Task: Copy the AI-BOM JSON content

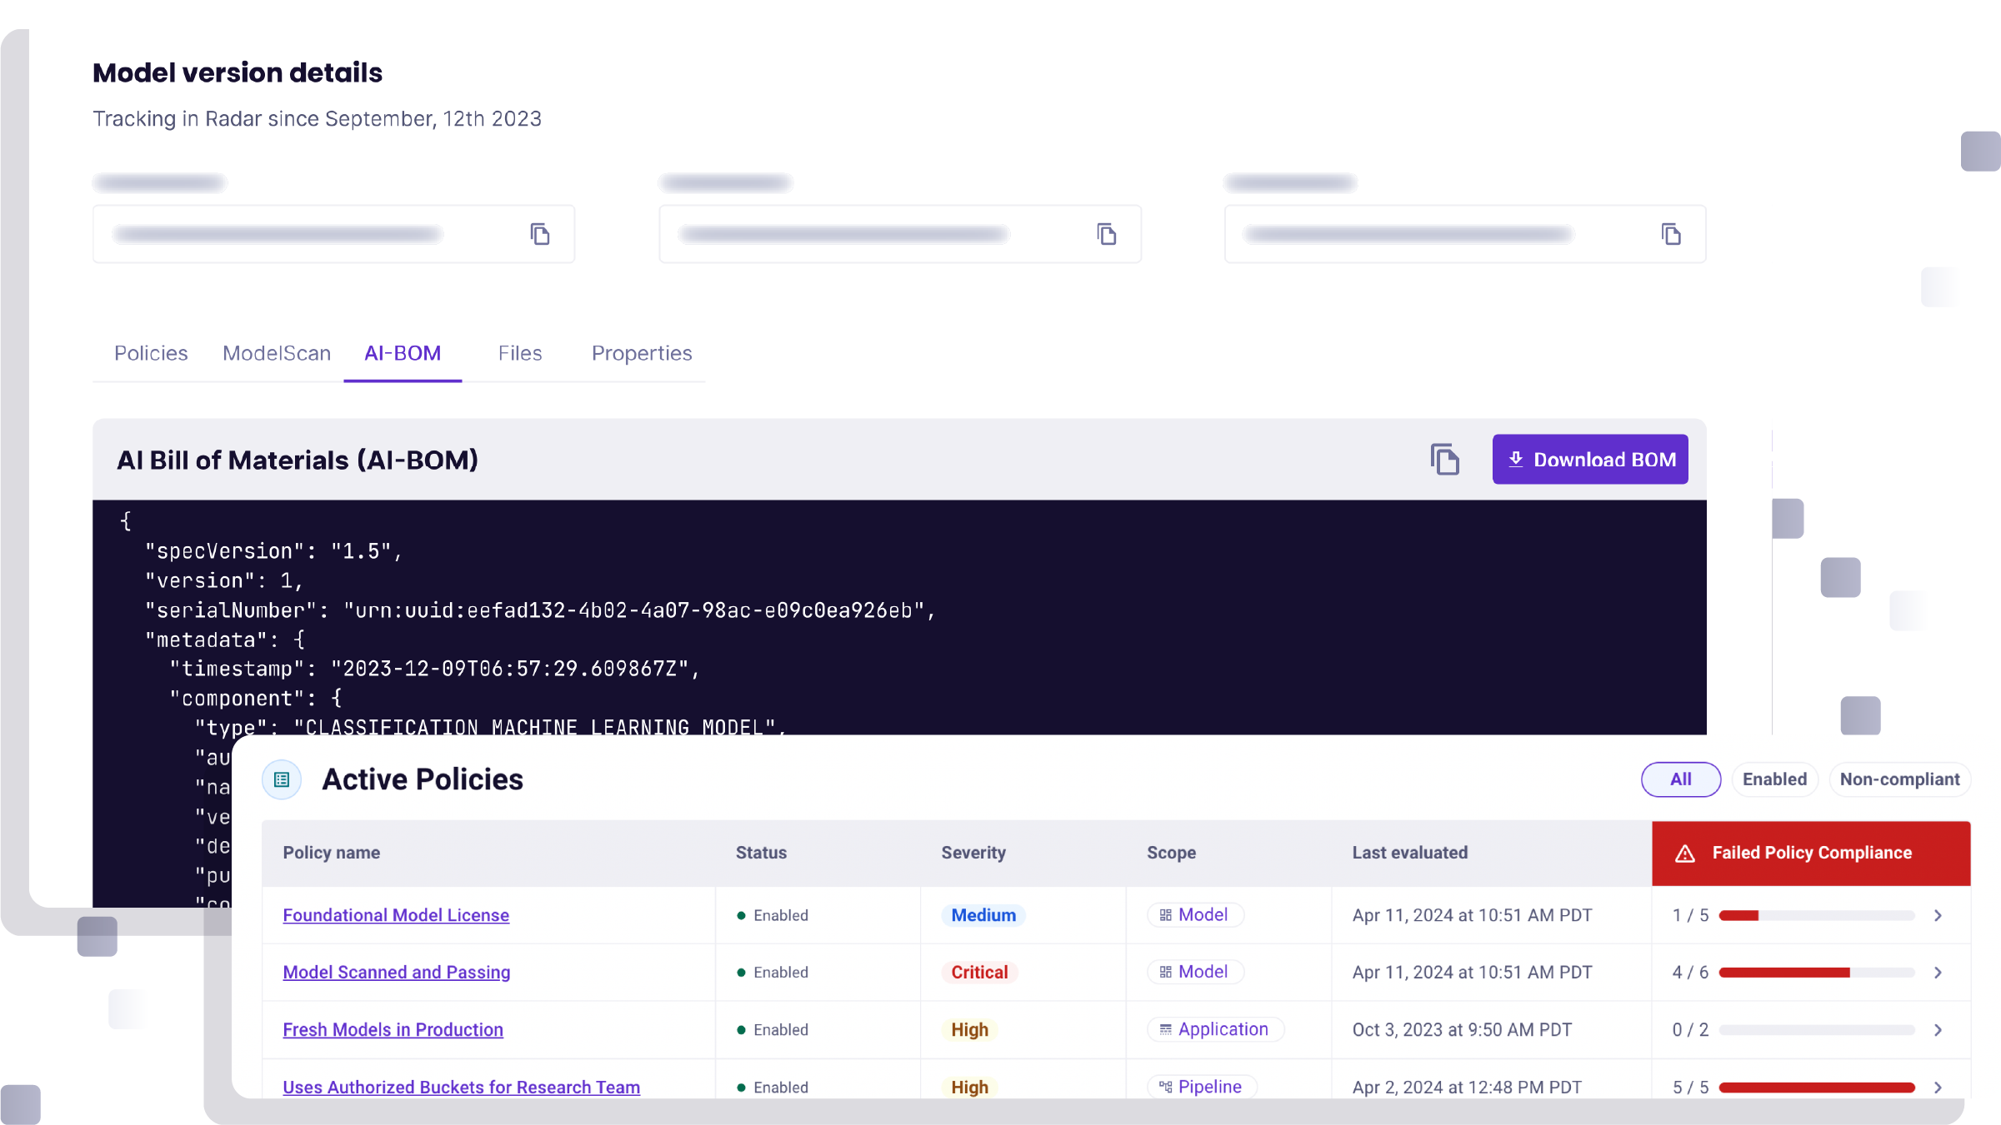Action: click(x=1445, y=459)
